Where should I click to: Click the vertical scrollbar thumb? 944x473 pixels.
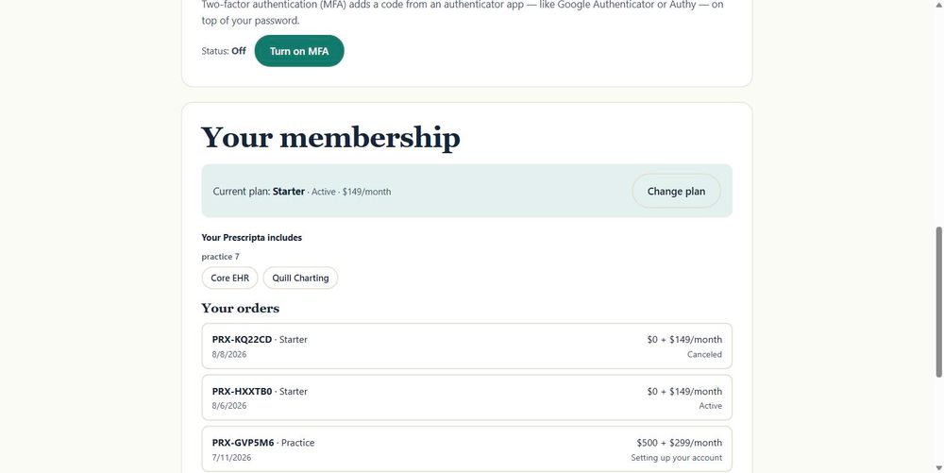point(938,302)
